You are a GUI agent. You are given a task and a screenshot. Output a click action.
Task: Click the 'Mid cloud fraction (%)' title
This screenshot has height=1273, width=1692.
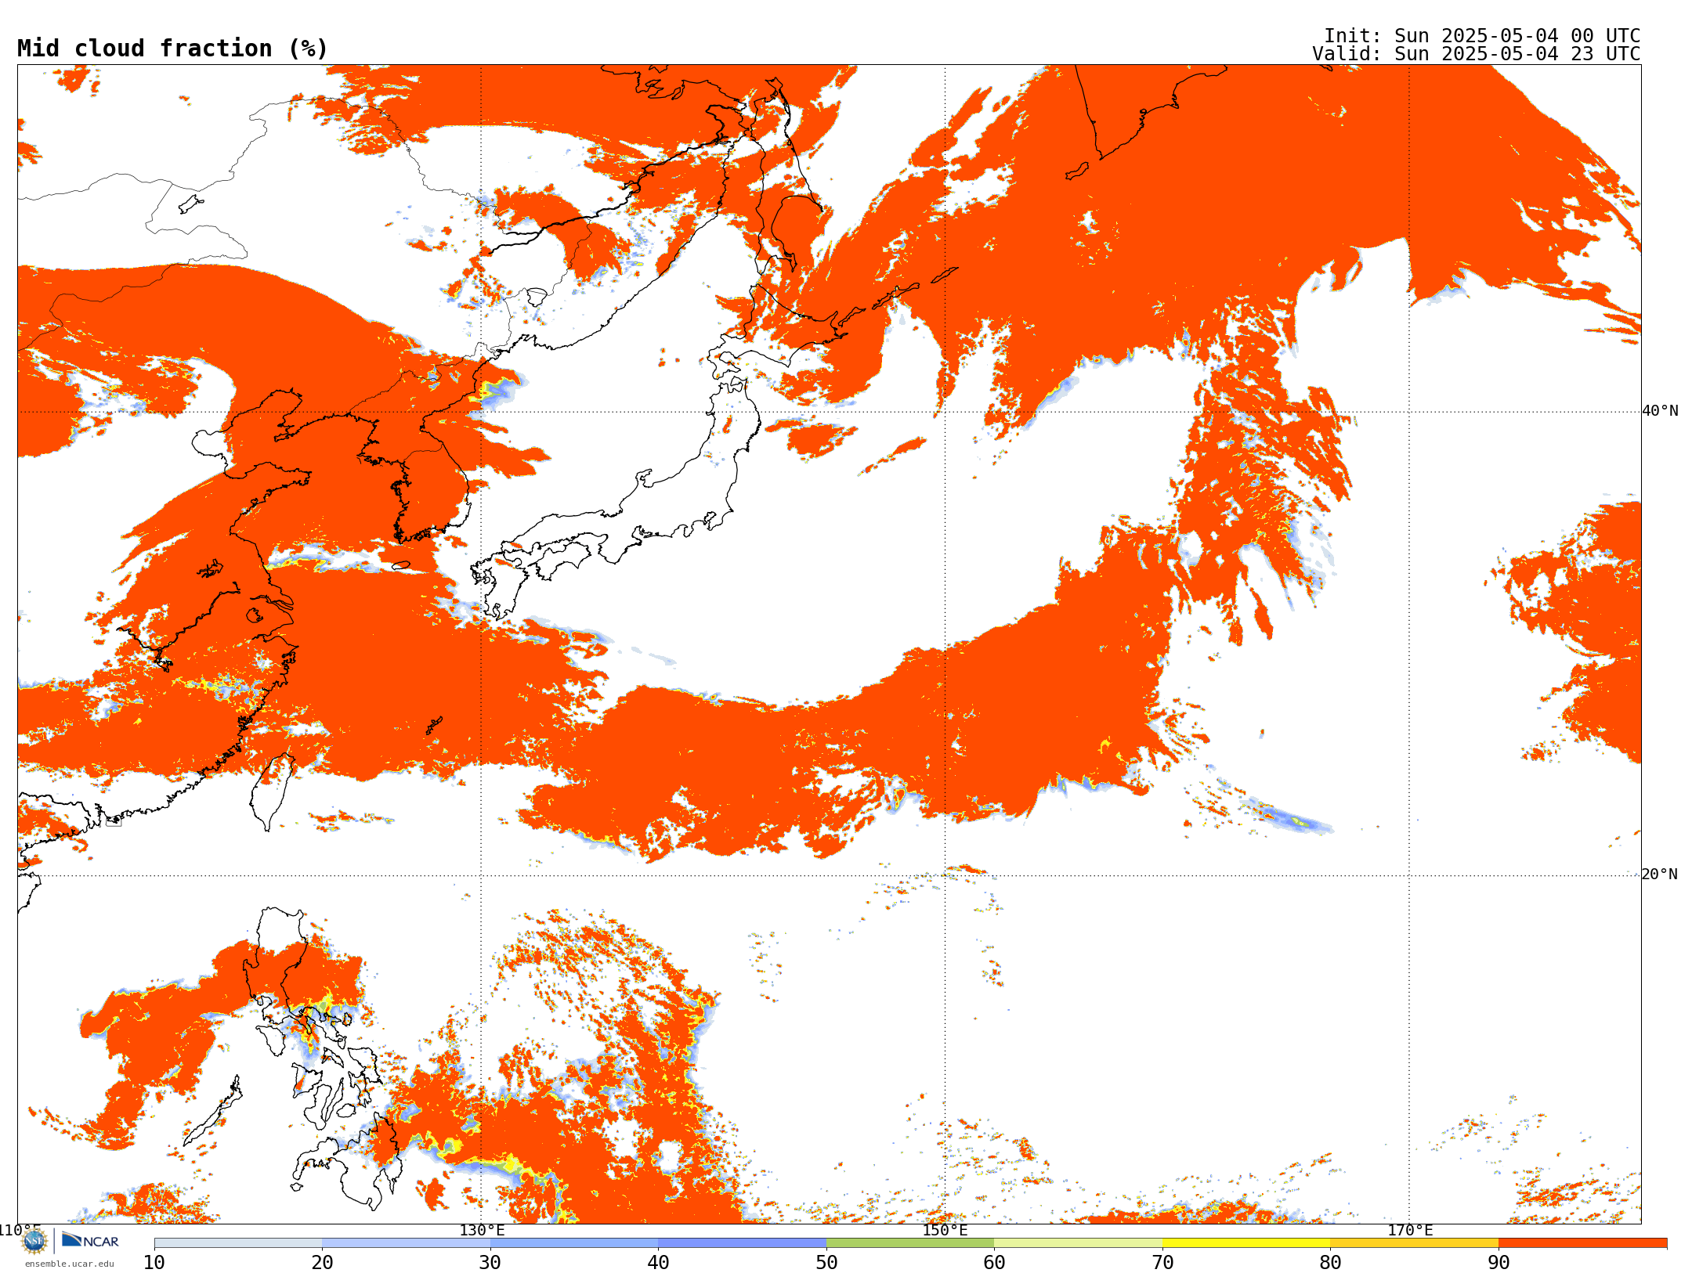[172, 49]
